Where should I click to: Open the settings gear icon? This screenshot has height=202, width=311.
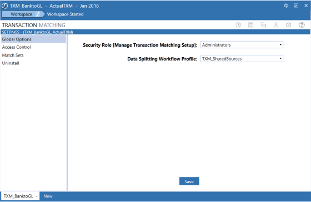pos(288,25)
